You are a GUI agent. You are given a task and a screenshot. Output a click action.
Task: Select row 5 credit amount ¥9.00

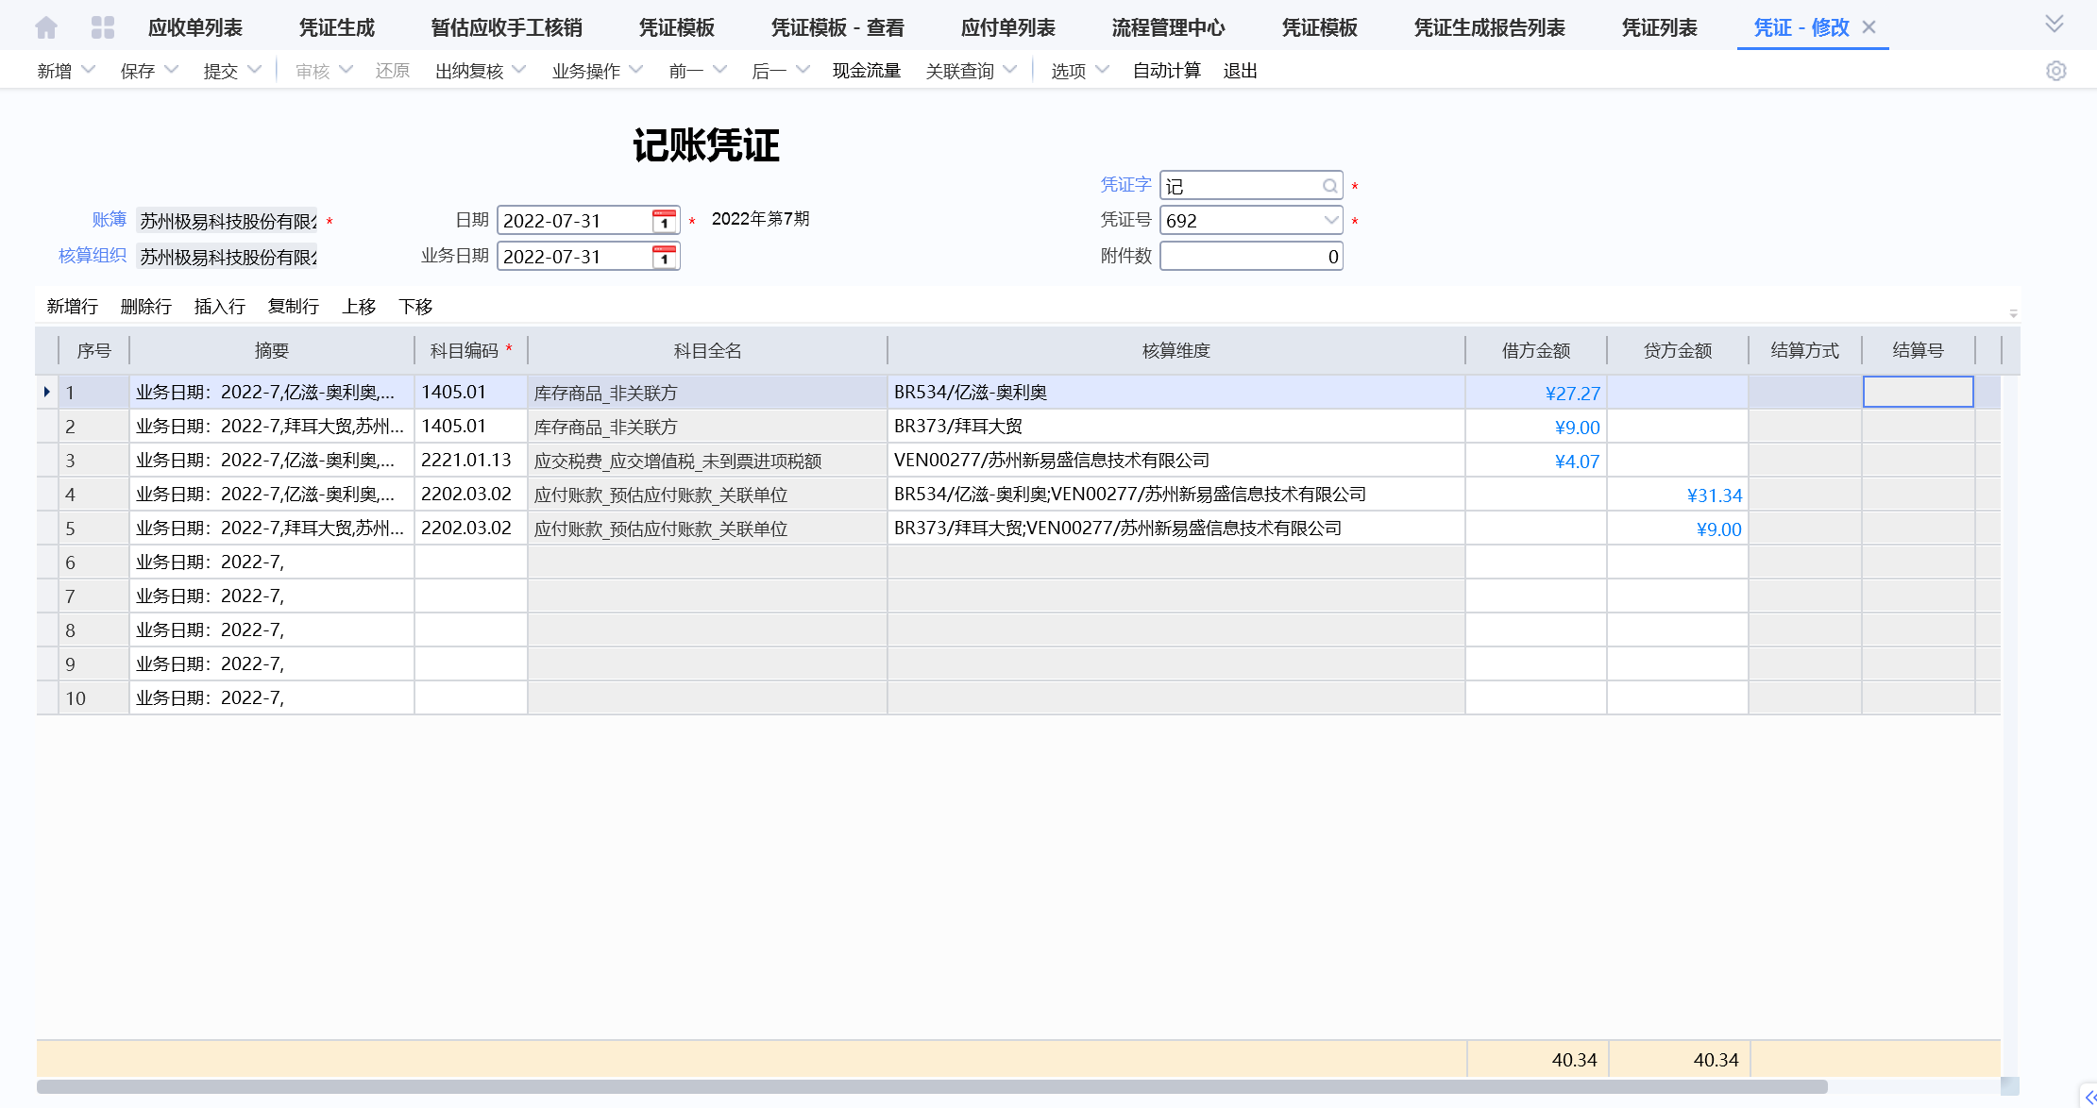pyautogui.click(x=1678, y=529)
